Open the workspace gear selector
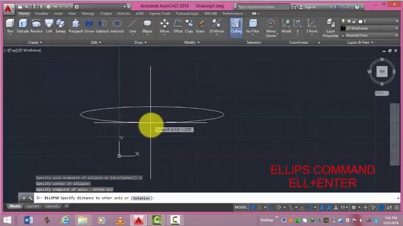This screenshot has width=403, height=226. pyautogui.click(x=77, y=7)
